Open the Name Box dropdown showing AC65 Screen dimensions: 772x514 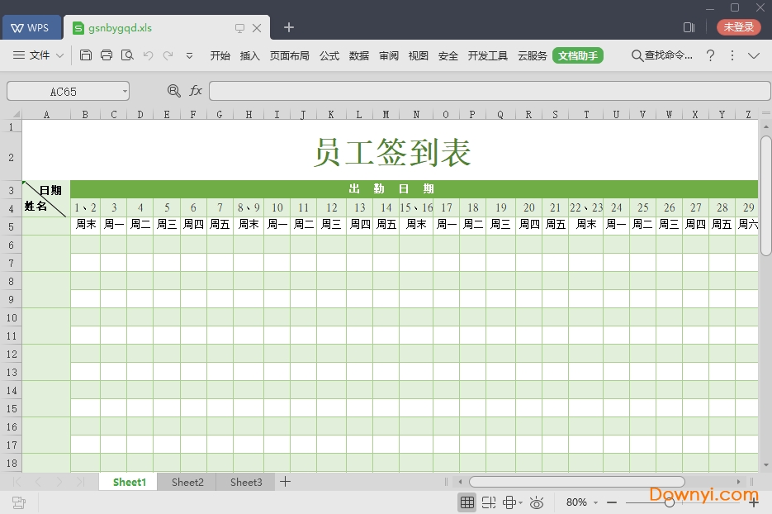tap(126, 91)
